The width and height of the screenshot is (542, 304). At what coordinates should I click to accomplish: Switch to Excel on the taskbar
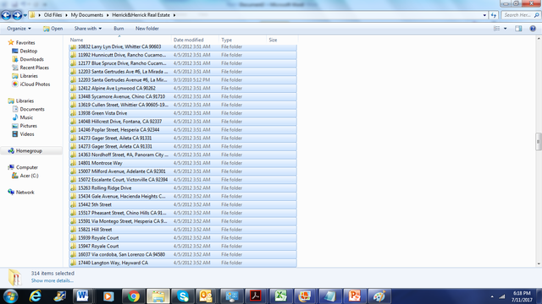coord(280,296)
